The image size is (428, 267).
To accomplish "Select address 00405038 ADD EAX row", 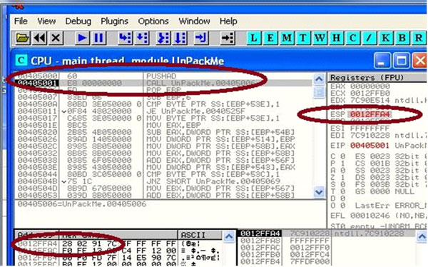I will tap(163, 161).
